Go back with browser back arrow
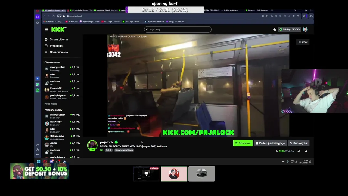Screen dimensions: 348x196 (x=44, y=16)
